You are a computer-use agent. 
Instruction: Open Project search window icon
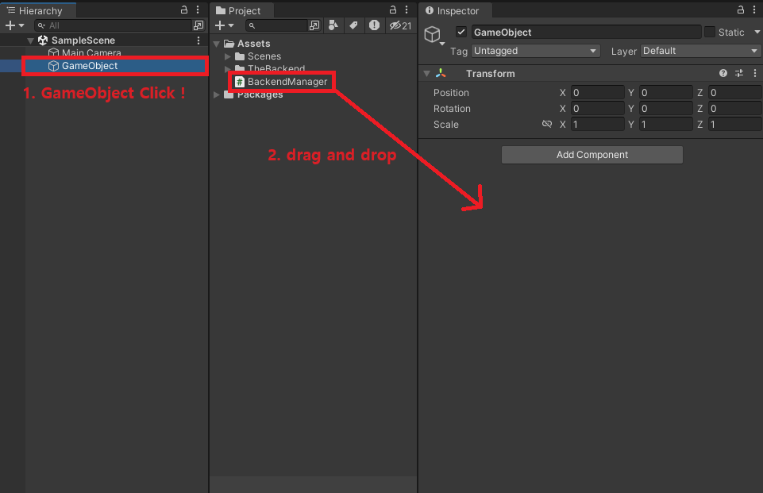(315, 25)
